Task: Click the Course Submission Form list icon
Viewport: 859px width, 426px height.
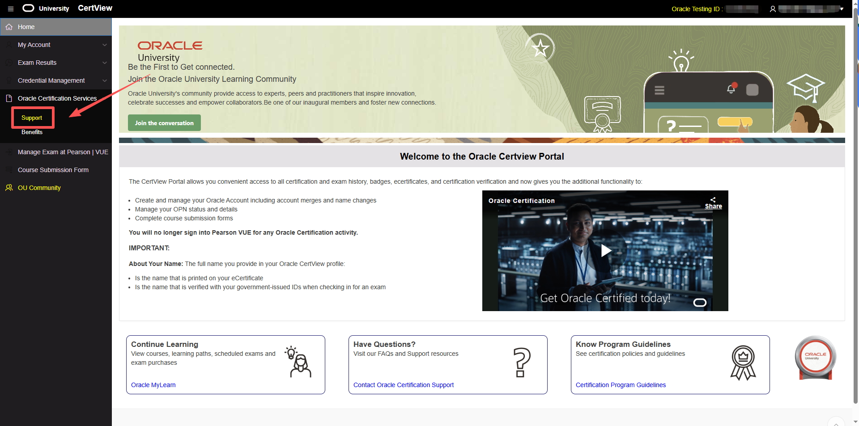Action: click(9, 170)
